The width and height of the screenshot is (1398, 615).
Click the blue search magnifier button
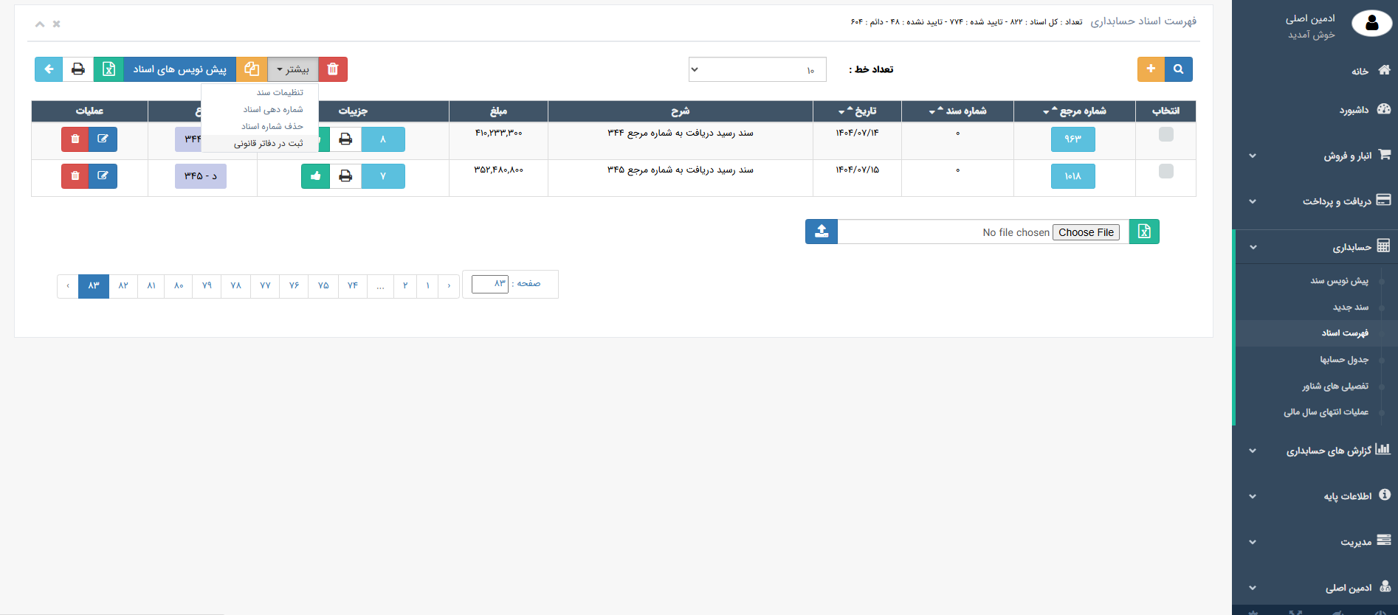[x=1178, y=69]
